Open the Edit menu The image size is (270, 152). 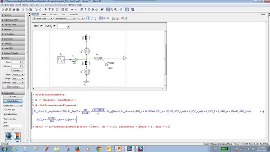(7, 5)
